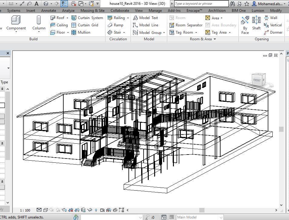Select the Mullion tool

[x=81, y=32]
